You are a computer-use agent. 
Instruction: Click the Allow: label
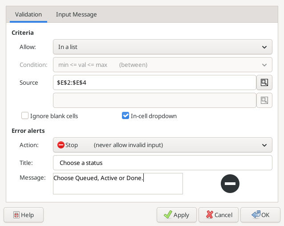coord(28,47)
